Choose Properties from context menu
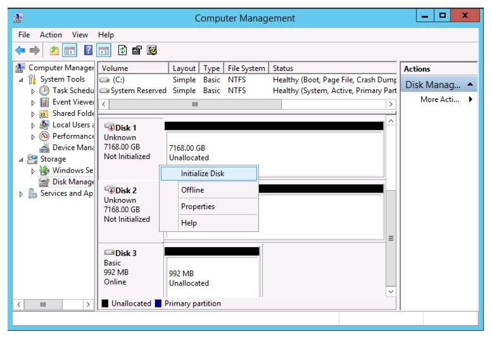The width and height of the screenshot is (492, 339). [x=209, y=207]
